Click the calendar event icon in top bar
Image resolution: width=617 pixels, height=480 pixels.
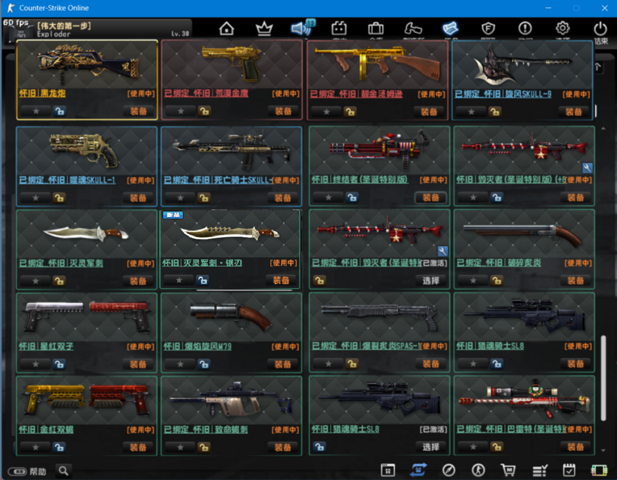pyautogui.click(x=339, y=29)
